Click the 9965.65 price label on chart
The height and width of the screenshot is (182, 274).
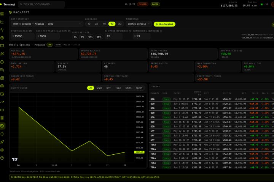[x=139, y=152]
